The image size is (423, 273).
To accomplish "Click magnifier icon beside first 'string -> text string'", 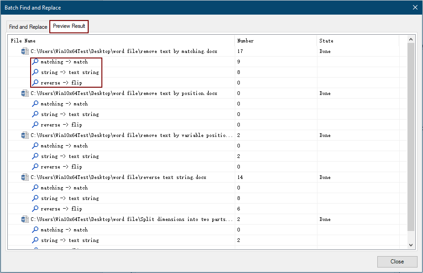I will (35, 72).
